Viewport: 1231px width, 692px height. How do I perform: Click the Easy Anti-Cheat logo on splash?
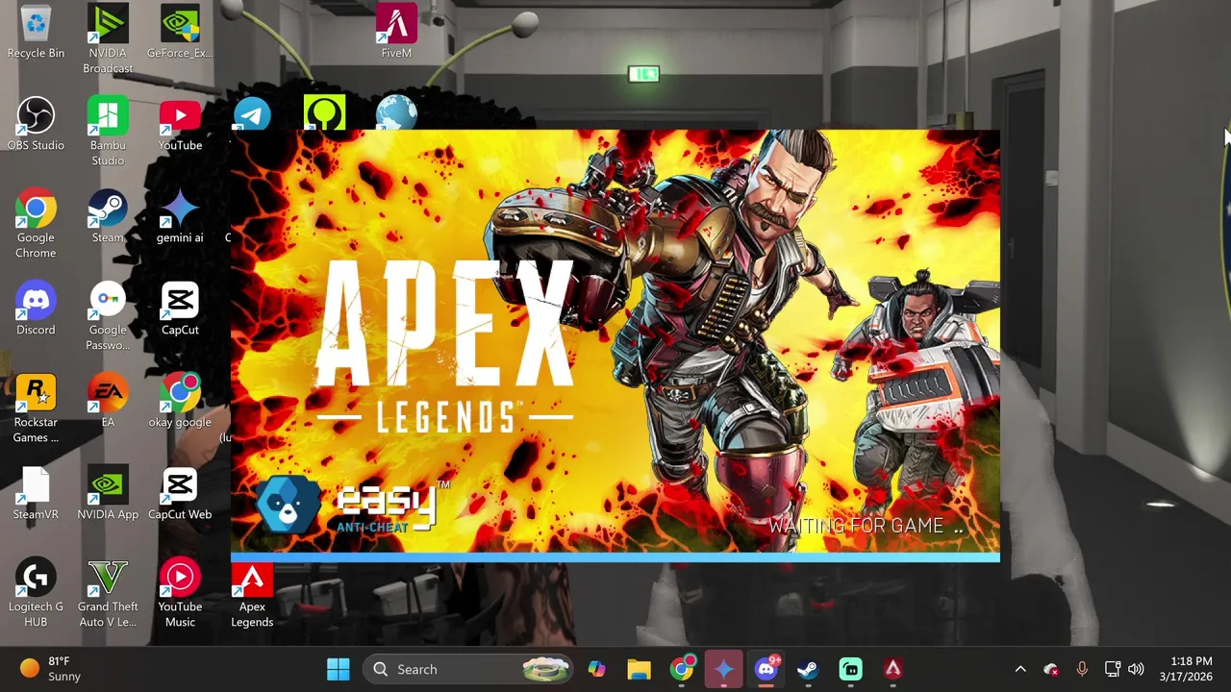click(351, 505)
